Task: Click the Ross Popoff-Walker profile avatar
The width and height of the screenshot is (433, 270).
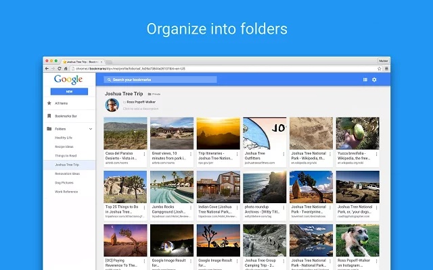Action: tap(112, 105)
